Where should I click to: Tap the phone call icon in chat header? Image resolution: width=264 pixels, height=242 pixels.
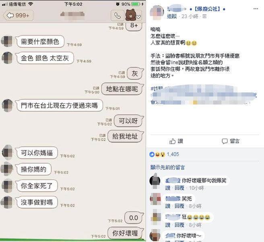(x=118, y=15)
